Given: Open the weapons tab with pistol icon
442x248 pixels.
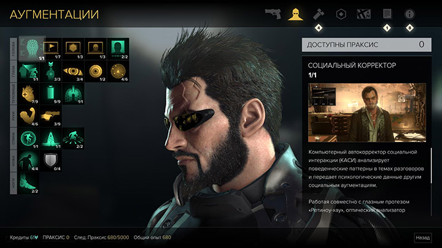Looking at the screenshot, I should click(x=273, y=13).
